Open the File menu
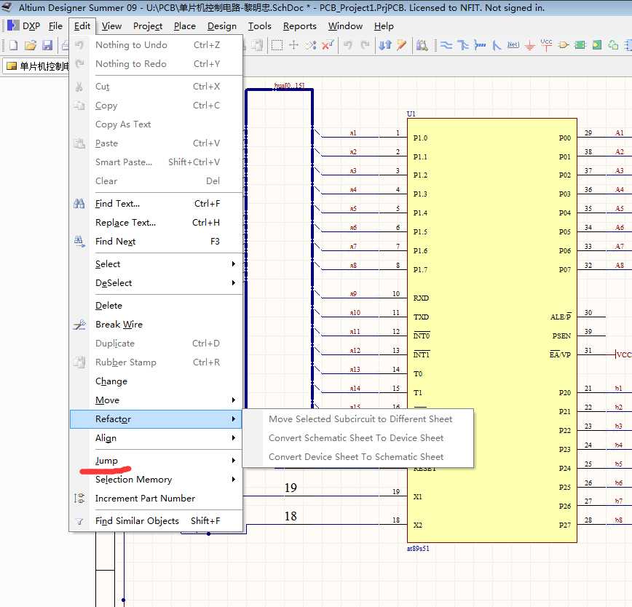 coord(55,26)
